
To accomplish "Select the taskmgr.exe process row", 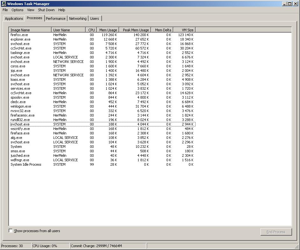I will click(103, 53).
